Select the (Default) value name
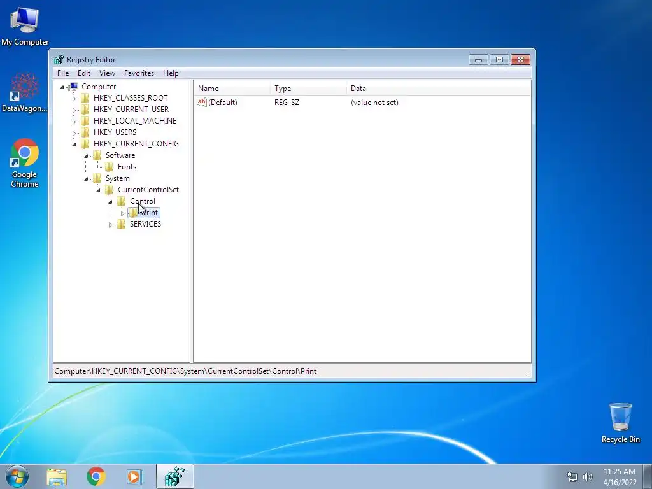Image resolution: width=652 pixels, height=489 pixels. [x=222, y=103]
